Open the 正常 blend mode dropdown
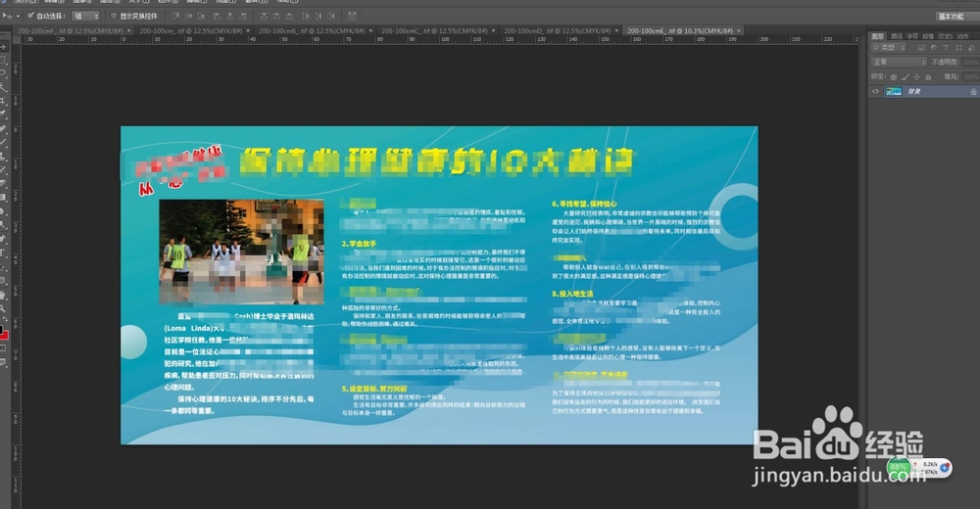The width and height of the screenshot is (980, 509). pyautogui.click(x=899, y=62)
